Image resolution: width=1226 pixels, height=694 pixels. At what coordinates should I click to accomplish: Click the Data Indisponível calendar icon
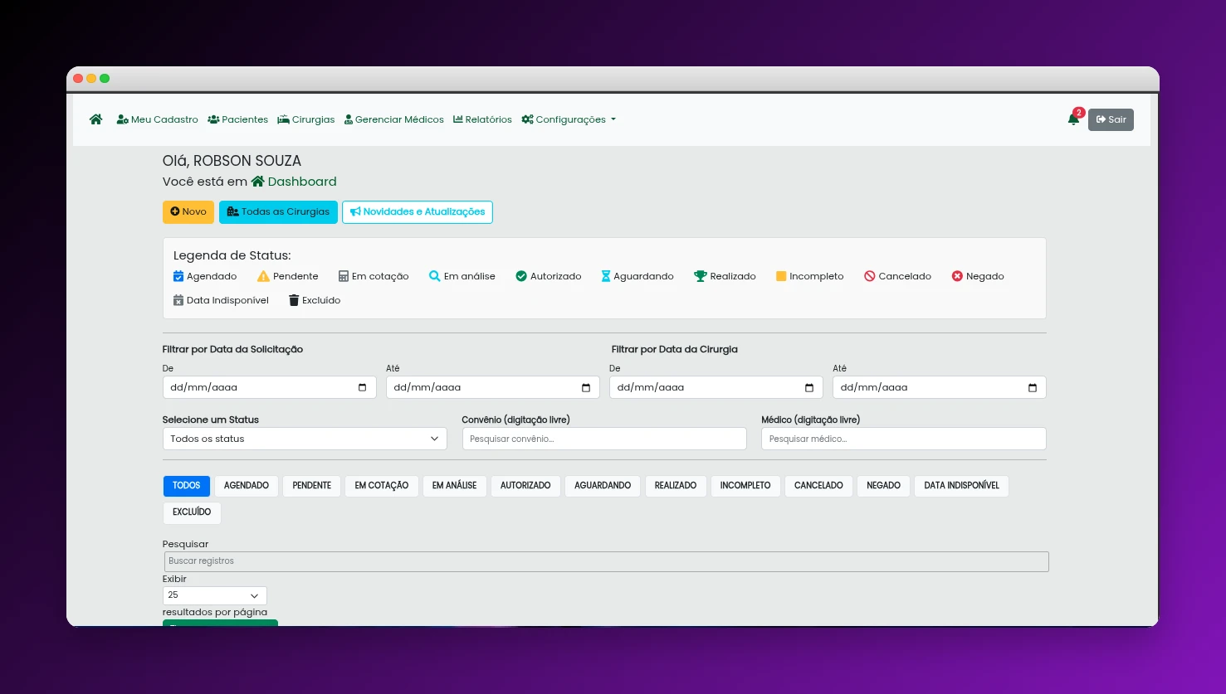point(178,300)
